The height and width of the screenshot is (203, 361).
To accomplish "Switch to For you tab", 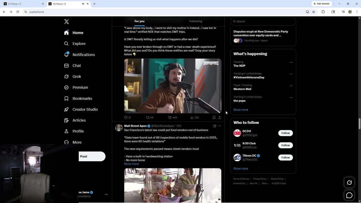I will [139, 21].
